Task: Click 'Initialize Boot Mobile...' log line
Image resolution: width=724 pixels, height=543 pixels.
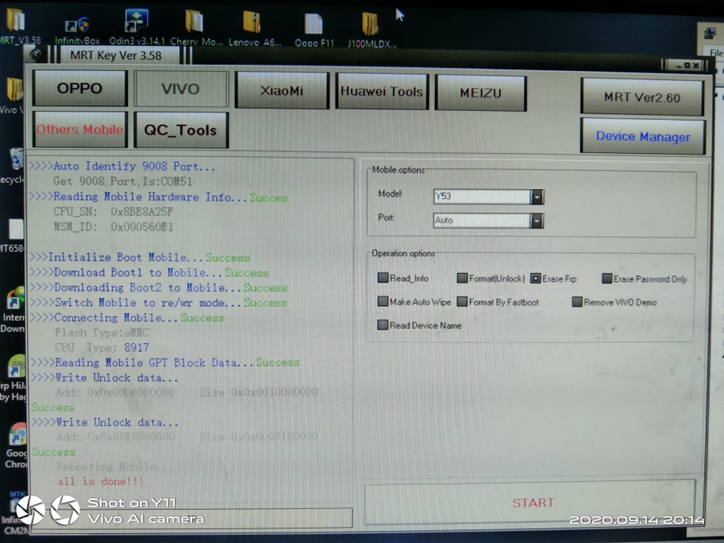Action: coord(140,257)
